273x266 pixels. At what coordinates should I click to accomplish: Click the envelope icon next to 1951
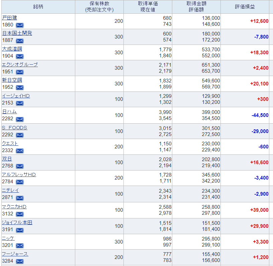[x=20, y=72]
